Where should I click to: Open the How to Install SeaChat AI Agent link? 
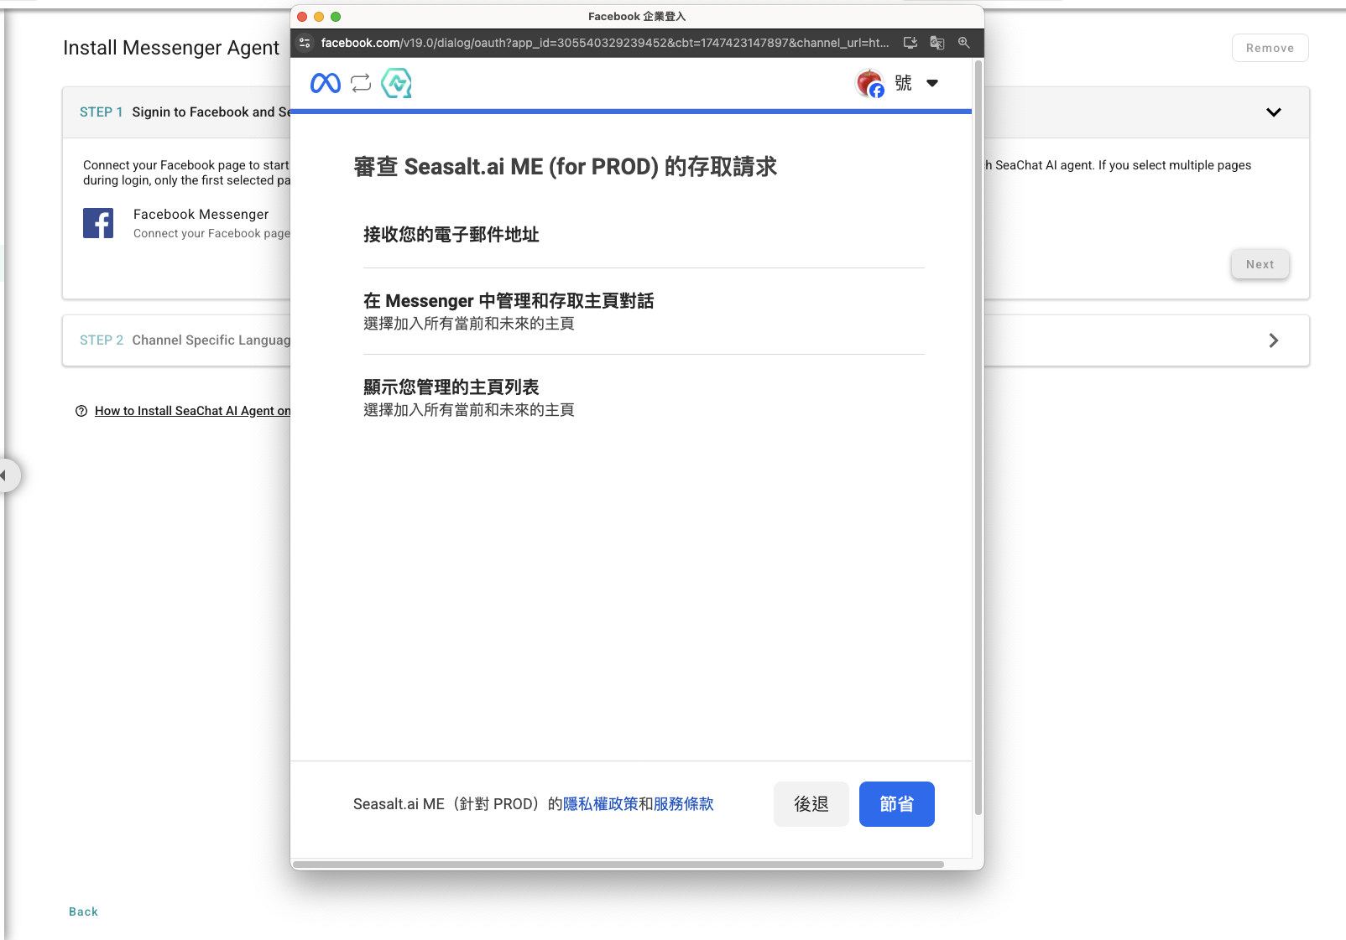click(193, 411)
